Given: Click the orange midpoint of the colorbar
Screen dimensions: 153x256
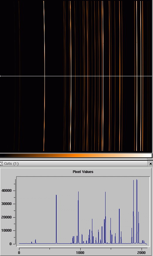Looking at the screenshot, I should tap(76, 155).
